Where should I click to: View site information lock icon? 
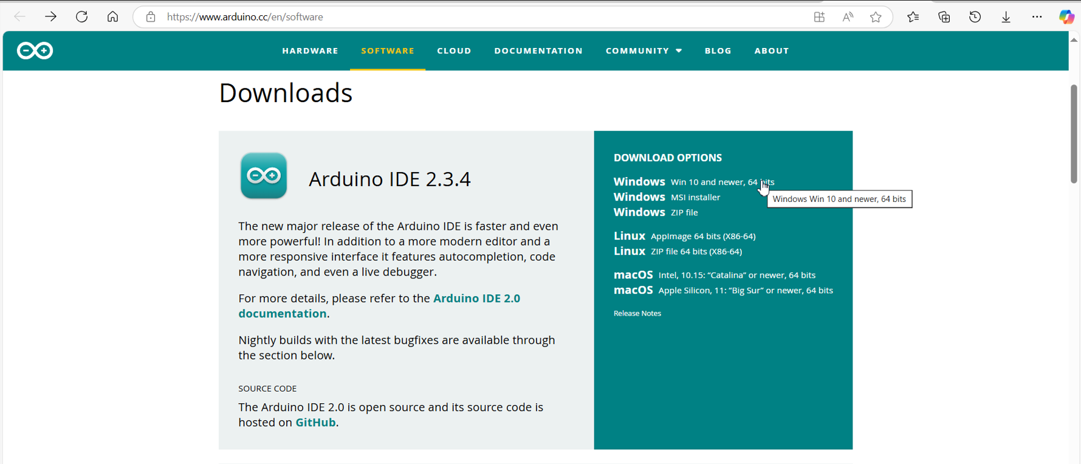(x=151, y=17)
